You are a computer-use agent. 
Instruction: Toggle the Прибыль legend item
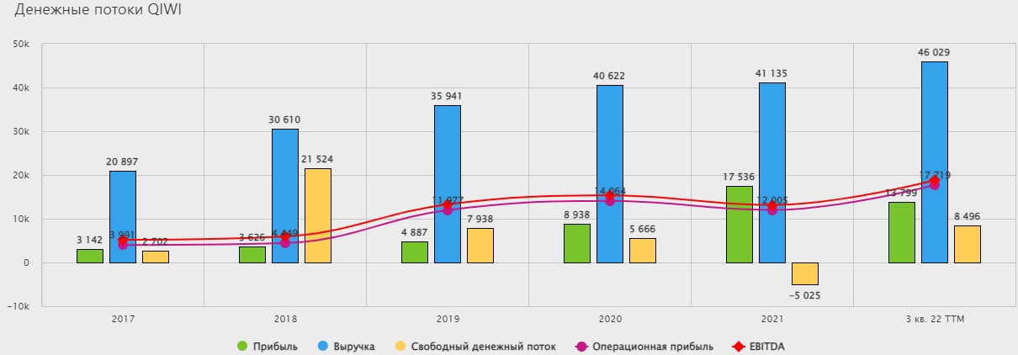tap(267, 346)
